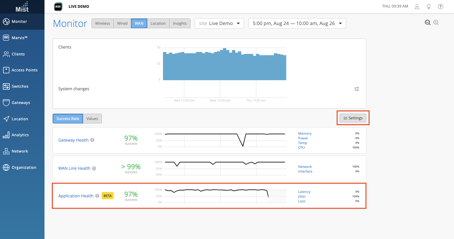Click the Gateway Health success line chart

click(x=225, y=140)
